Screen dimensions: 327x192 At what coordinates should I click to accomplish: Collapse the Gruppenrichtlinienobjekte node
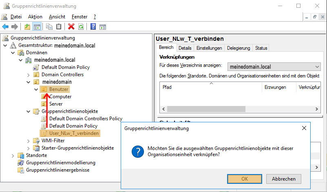pyautogui.click(x=28, y=111)
